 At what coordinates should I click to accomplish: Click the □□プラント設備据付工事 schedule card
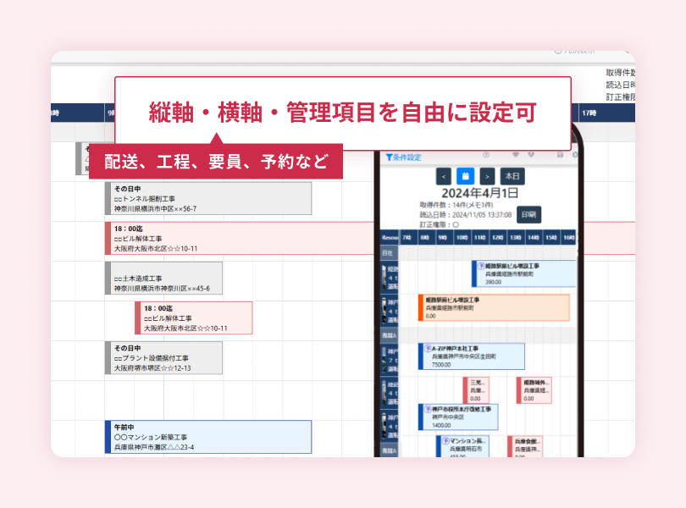(163, 358)
